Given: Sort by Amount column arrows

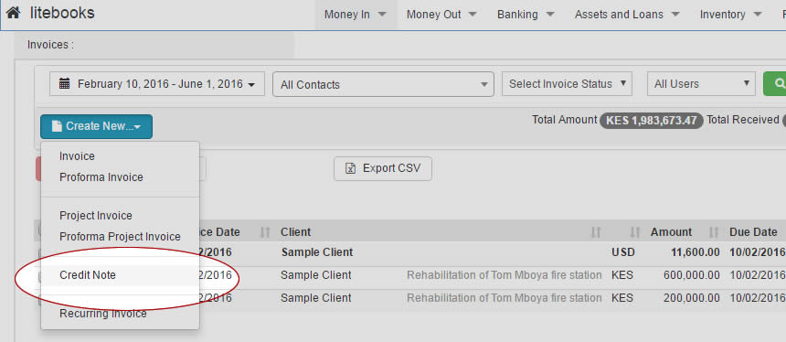Looking at the screenshot, I should tap(714, 232).
